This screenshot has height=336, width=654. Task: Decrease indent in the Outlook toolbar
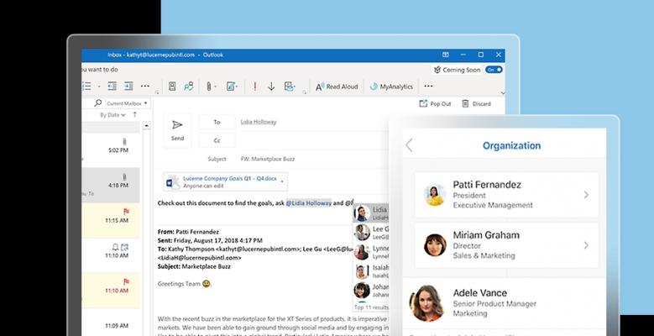(x=112, y=87)
